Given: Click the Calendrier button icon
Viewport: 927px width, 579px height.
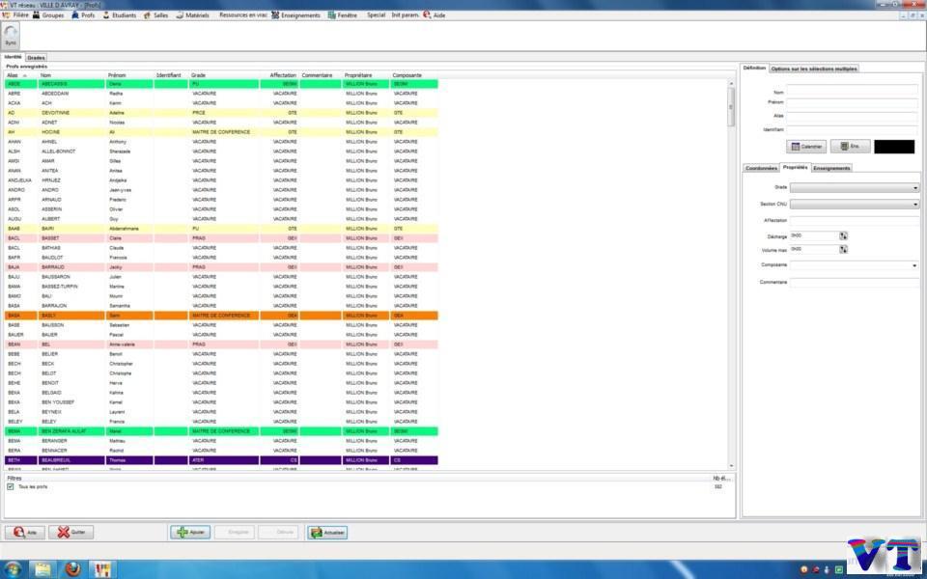Looking at the screenshot, I should point(794,147).
